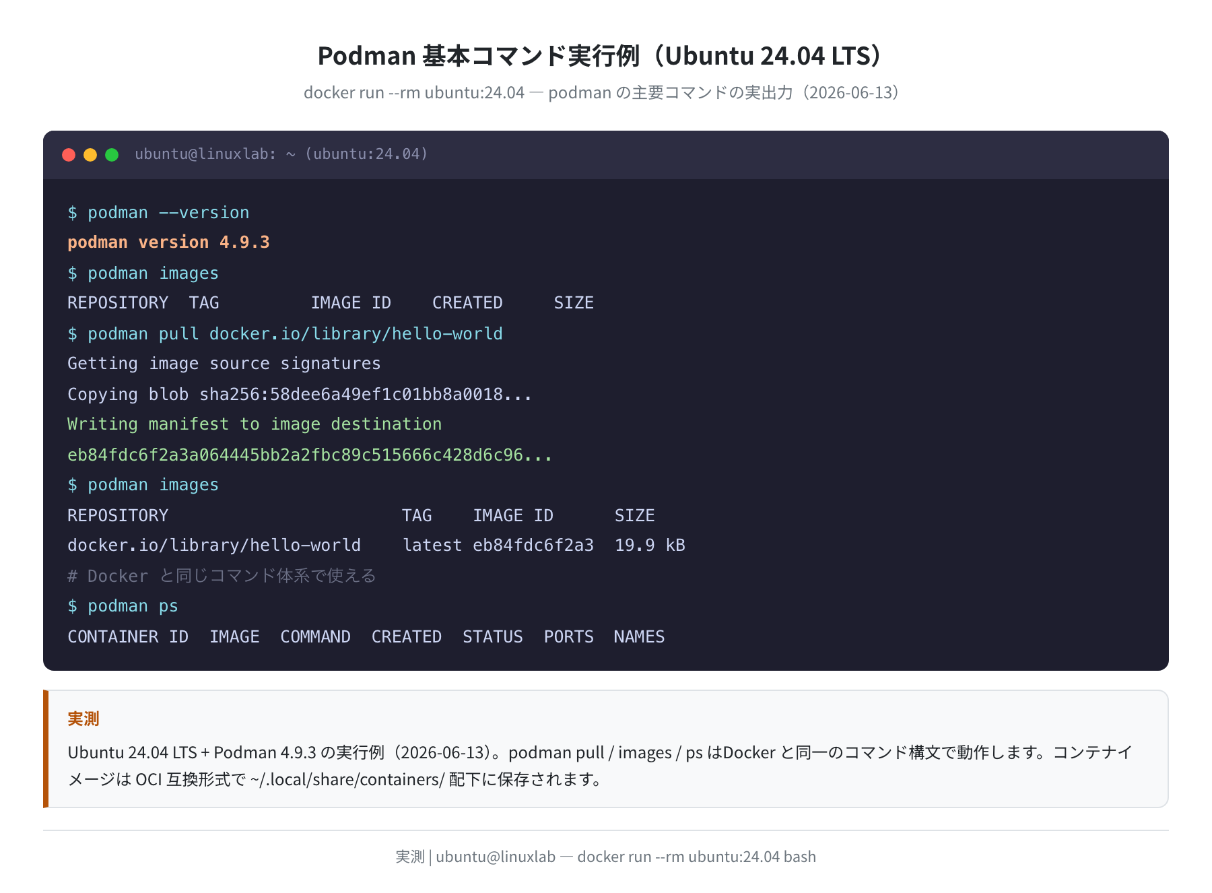Image resolution: width=1212 pixels, height=893 pixels.
Task: Click the size value '19.9 kB'
Action: pyautogui.click(x=650, y=545)
